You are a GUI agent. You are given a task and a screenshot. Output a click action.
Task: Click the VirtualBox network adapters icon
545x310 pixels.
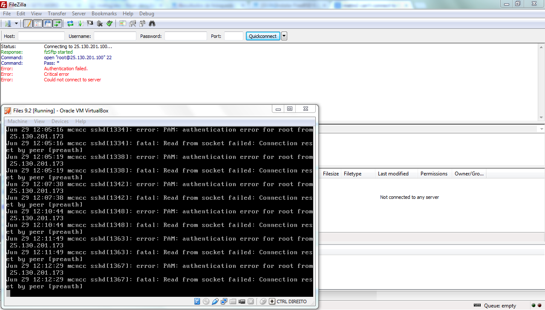pos(224,301)
